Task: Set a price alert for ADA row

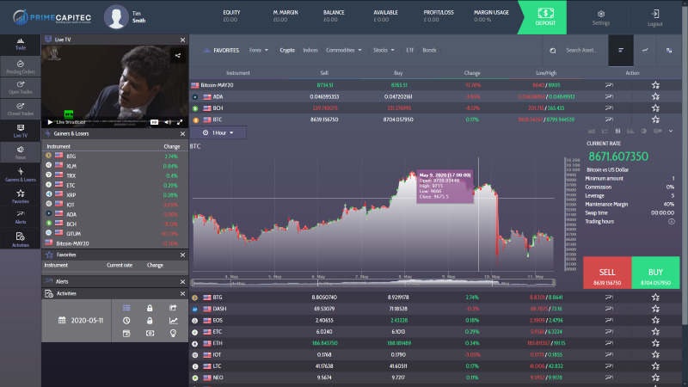Action: 609,96
